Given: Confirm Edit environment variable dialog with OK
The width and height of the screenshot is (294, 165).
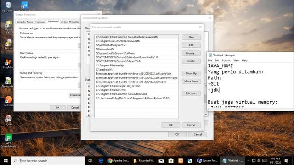Looking at the screenshot, I should point(170,125).
